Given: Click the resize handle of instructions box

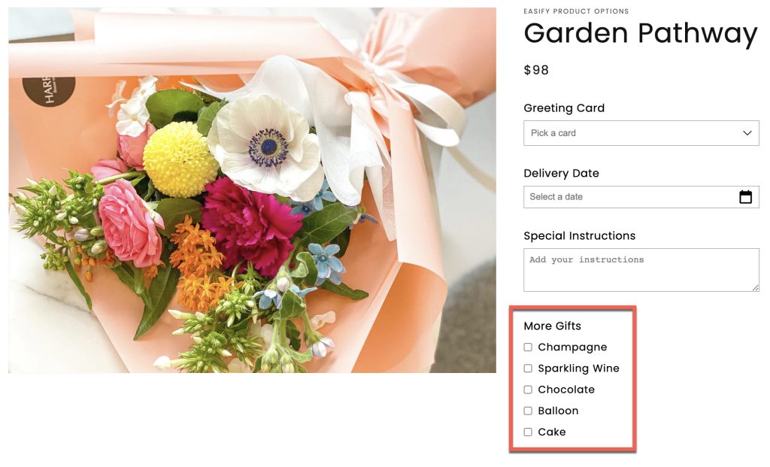Looking at the screenshot, I should pyautogui.click(x=755, y=288).
